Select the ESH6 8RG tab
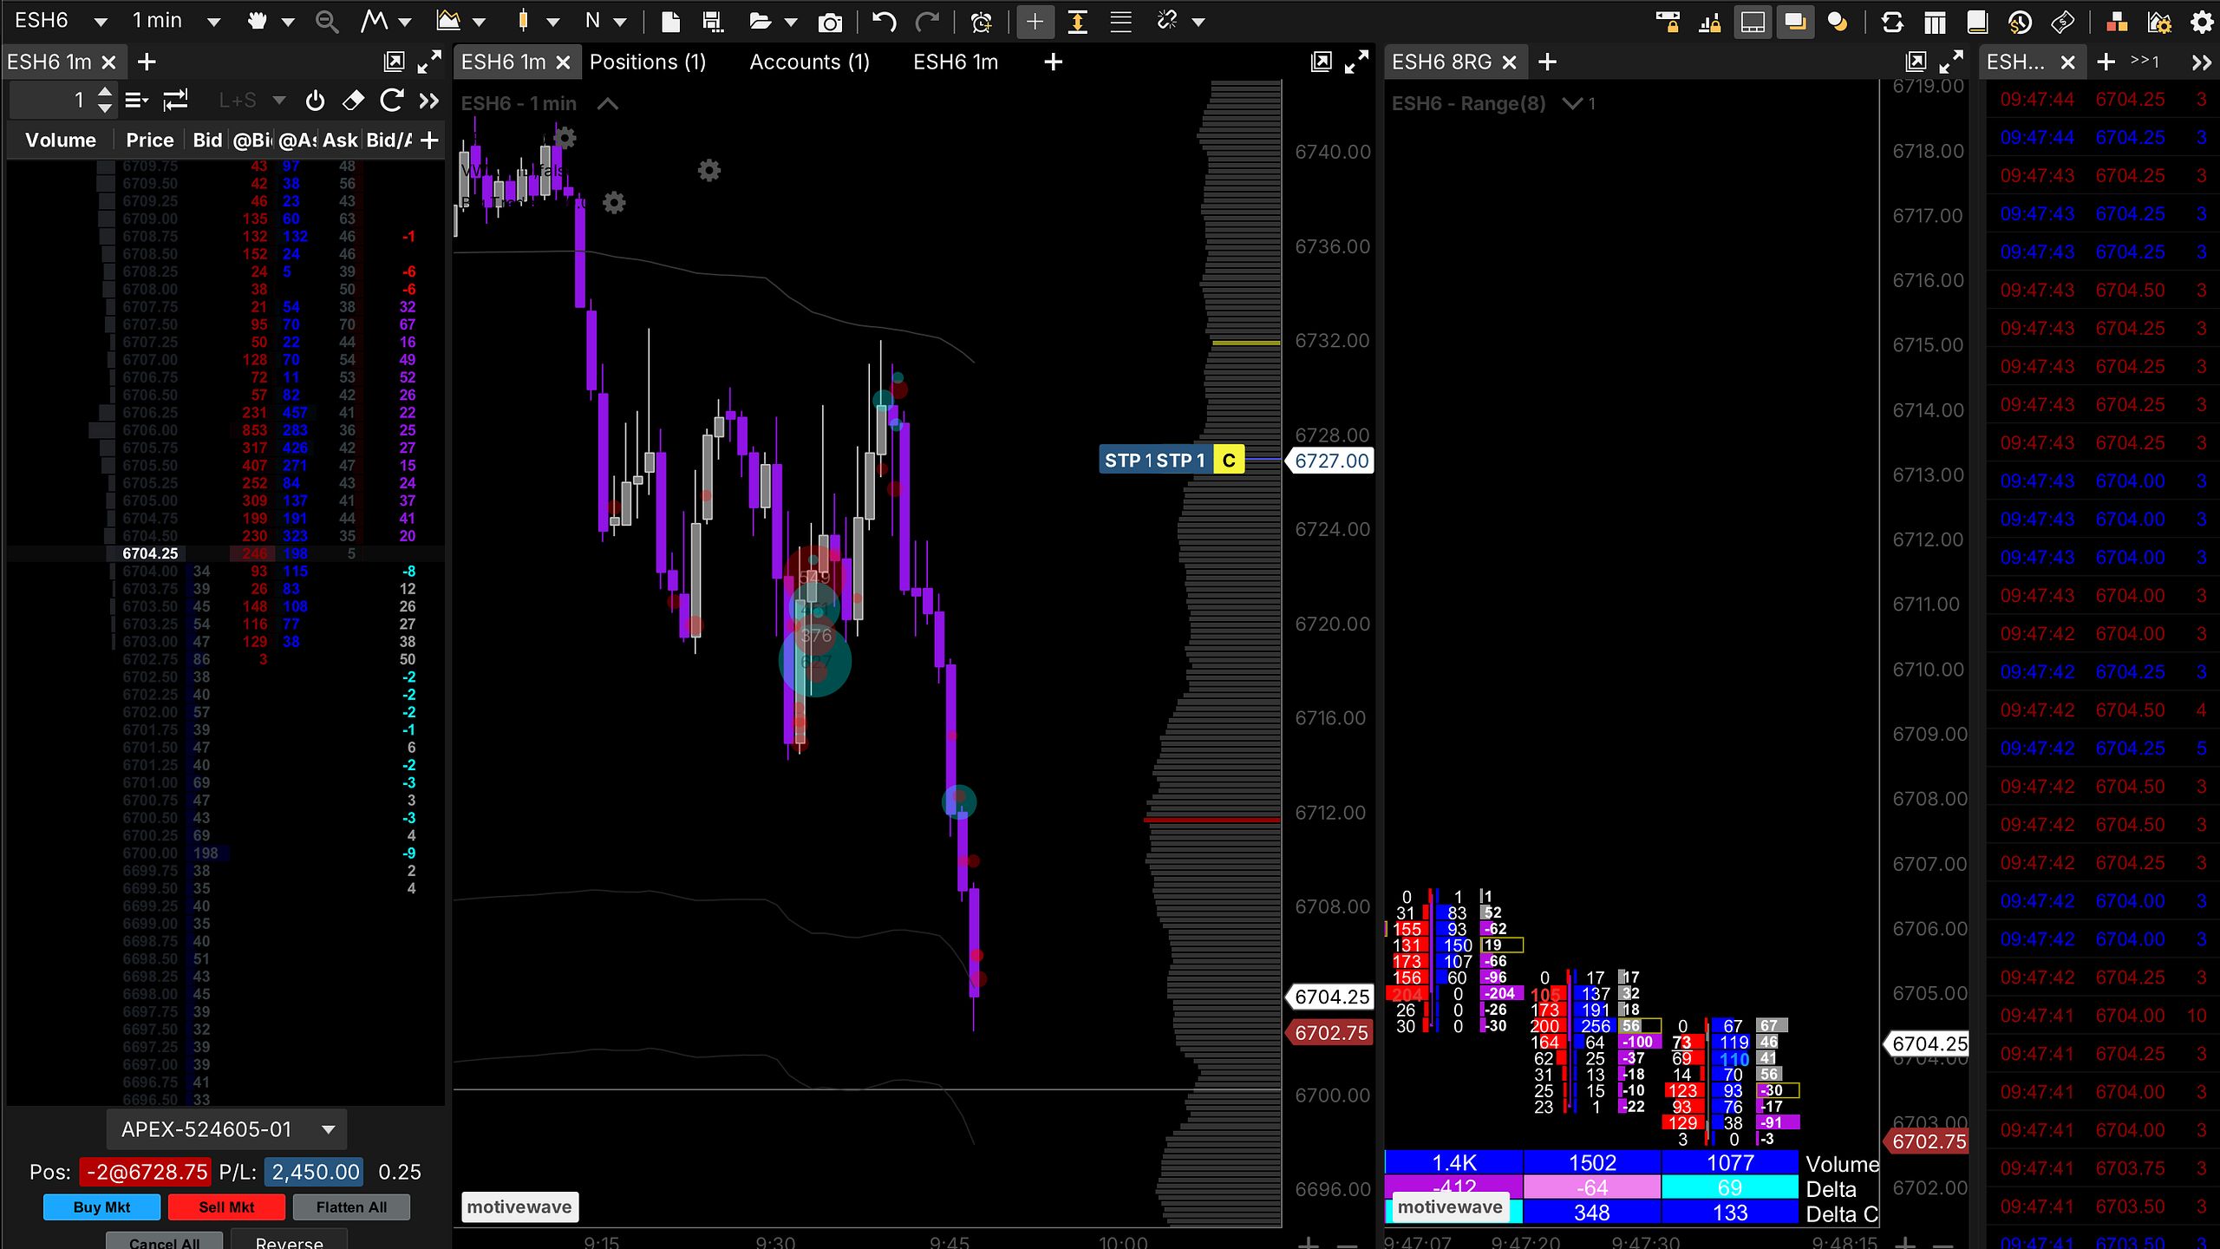The width and height of the screenshot is (2220, 1249). [1441, 62]
